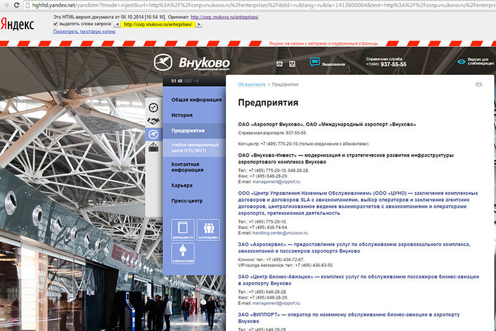This screenshot has width=496, height=331.
Task: Click the 'Предприятия' breadcrumb text
Action: 285,84
